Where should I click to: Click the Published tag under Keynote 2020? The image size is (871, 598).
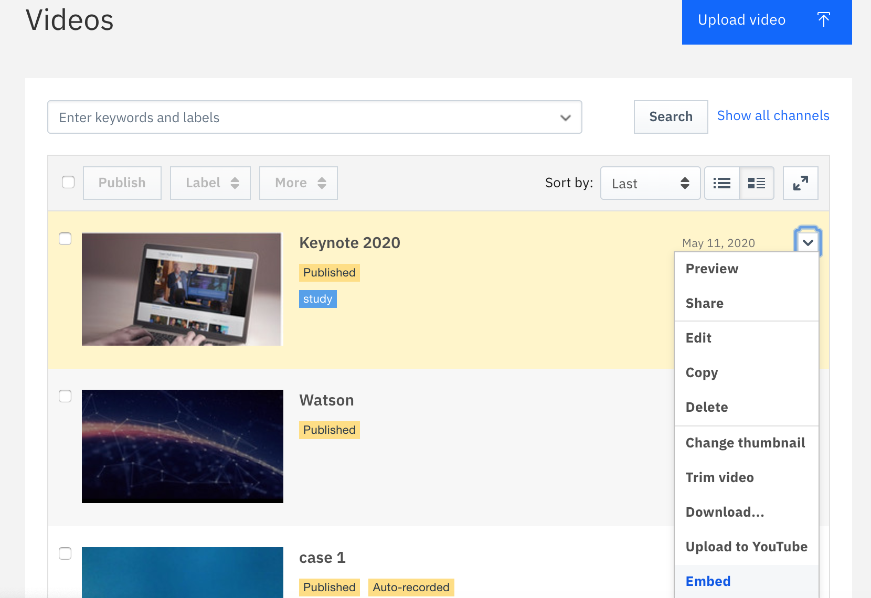pos(330,273)
